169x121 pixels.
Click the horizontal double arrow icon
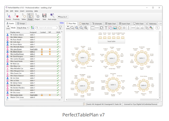(x=97, y=28)
